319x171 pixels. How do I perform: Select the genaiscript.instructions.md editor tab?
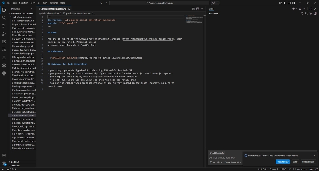click(x=54, y=9)
